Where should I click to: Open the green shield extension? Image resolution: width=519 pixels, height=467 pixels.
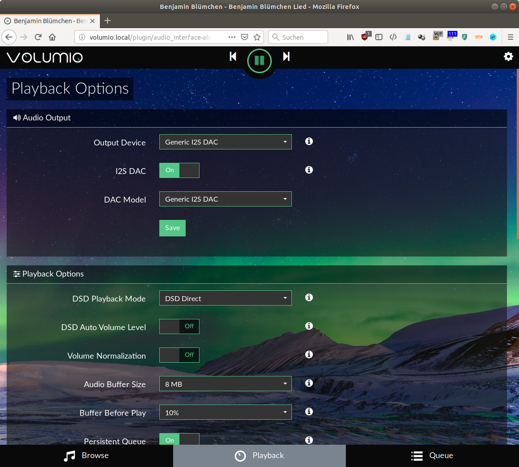(x=465, y=37)
